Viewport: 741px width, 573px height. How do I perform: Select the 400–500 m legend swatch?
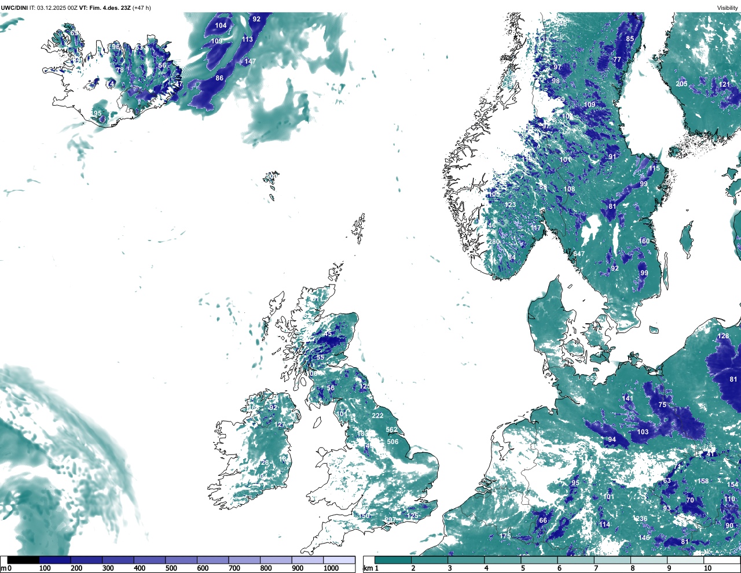point(149,560)
